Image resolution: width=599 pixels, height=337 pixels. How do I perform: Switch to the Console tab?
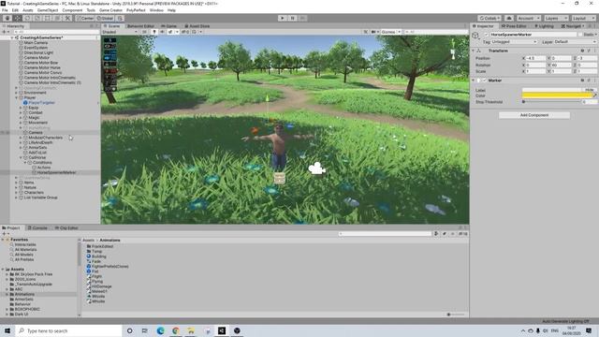37,227
